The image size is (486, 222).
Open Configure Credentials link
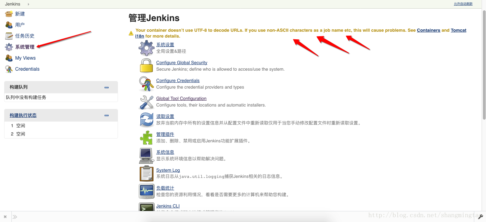pos(178,81)
